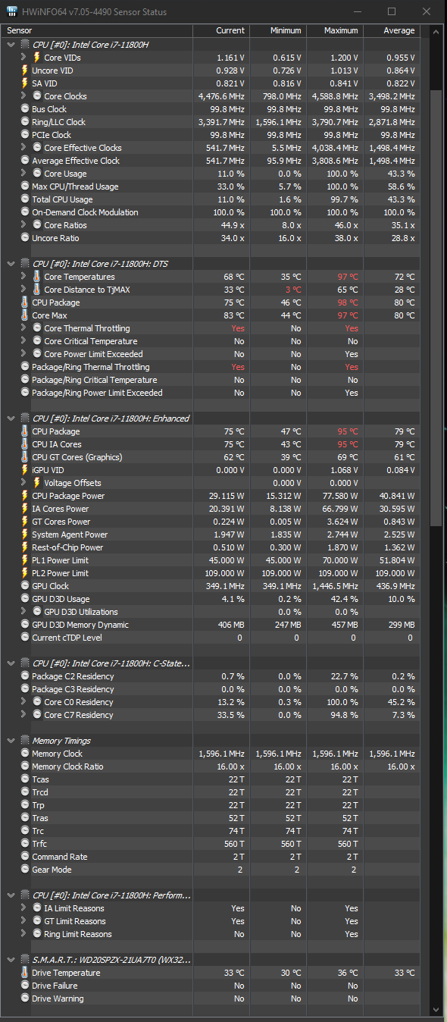Screen dimensions: 447x1022
Task: Click the Average column header
Action: [x=391, y=30]
